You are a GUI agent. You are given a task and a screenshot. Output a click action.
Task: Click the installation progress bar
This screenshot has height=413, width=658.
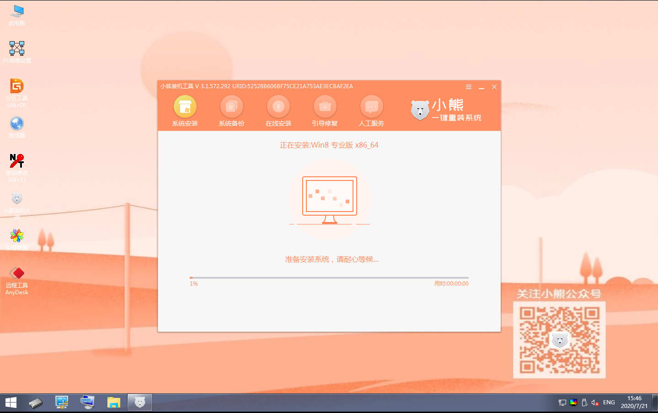(x=329, y=277)
